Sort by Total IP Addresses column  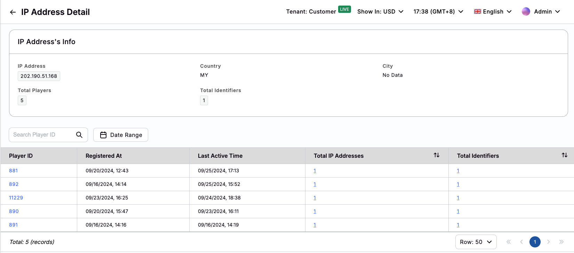436,155
